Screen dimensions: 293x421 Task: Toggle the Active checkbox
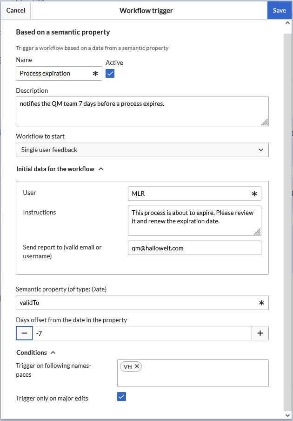[110, 73]
